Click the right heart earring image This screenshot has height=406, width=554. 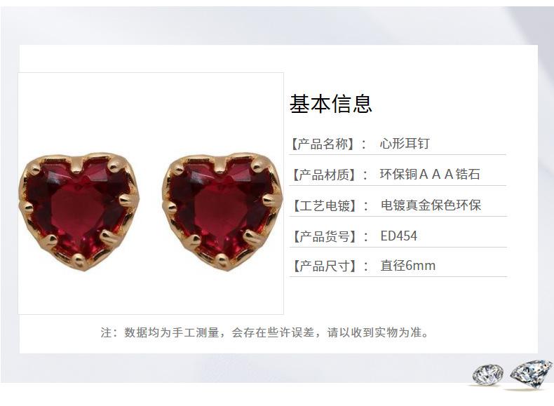point(222,211)
